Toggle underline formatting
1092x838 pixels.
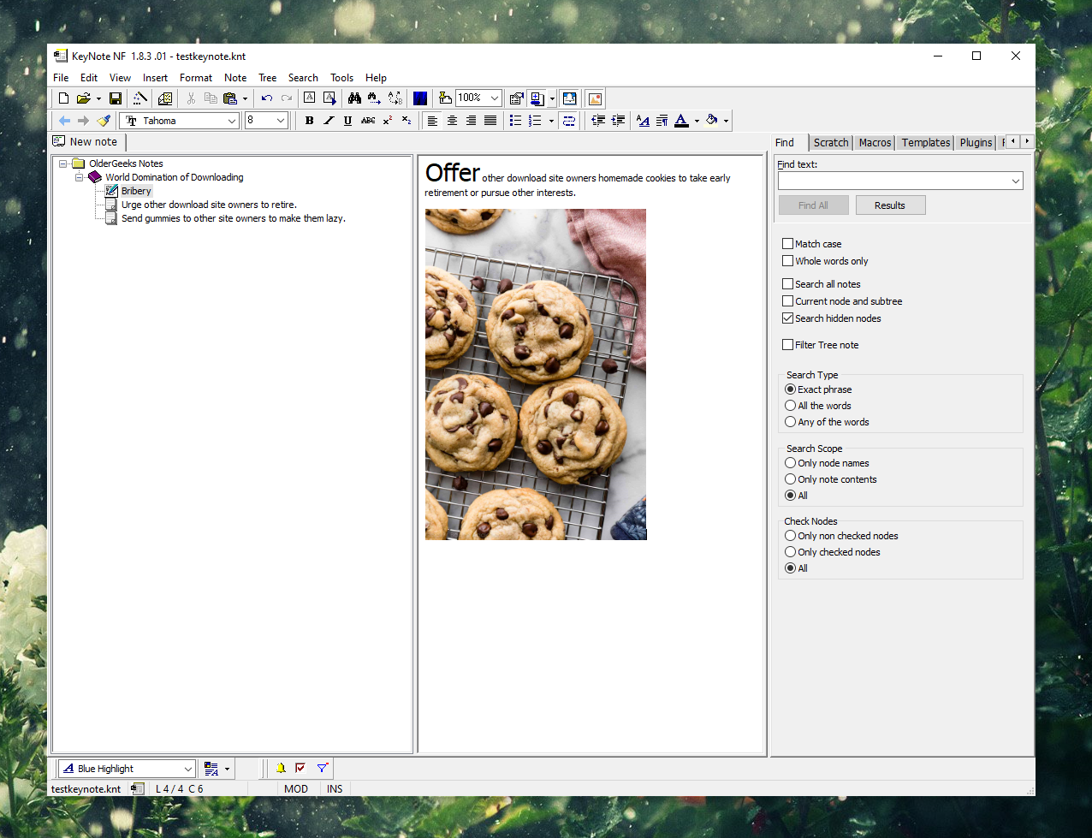pos(347,121)
